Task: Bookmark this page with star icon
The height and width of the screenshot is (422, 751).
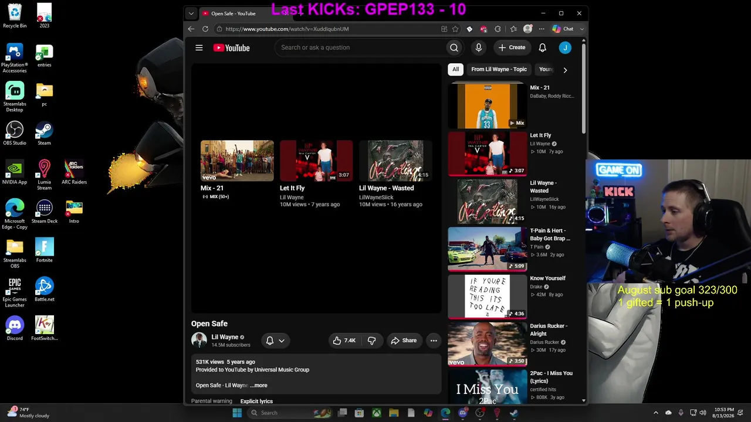Action: (x=455, y=29)
